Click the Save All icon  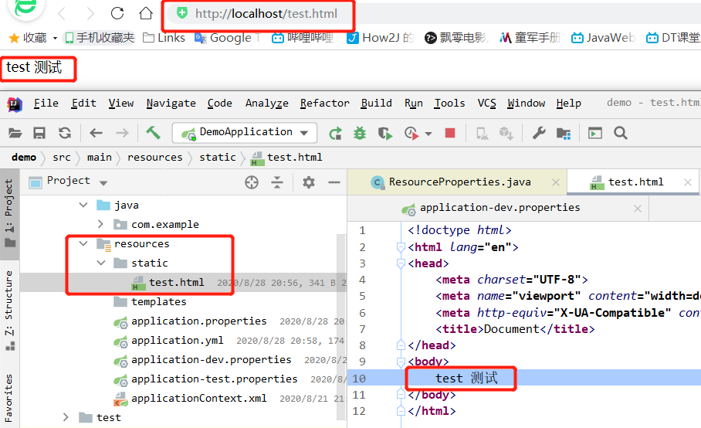39,133
